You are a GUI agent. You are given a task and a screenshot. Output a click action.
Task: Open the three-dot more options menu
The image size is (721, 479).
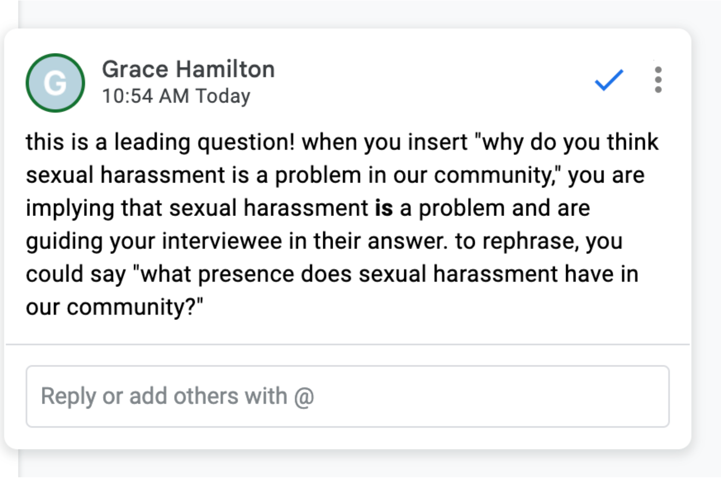pyautogui.click(x=658, y=80)
